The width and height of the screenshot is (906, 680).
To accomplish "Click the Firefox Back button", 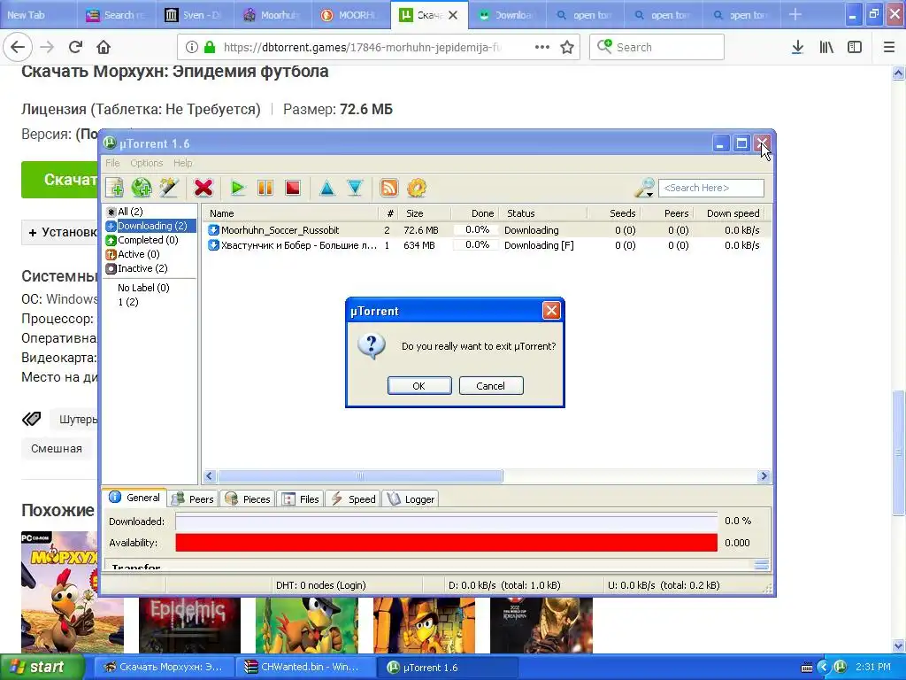I will [18, 47].
